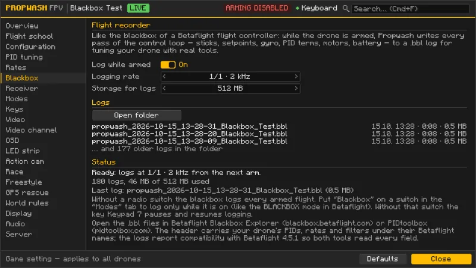
Task: Open the Configuration tab
Action: (43, 47)
